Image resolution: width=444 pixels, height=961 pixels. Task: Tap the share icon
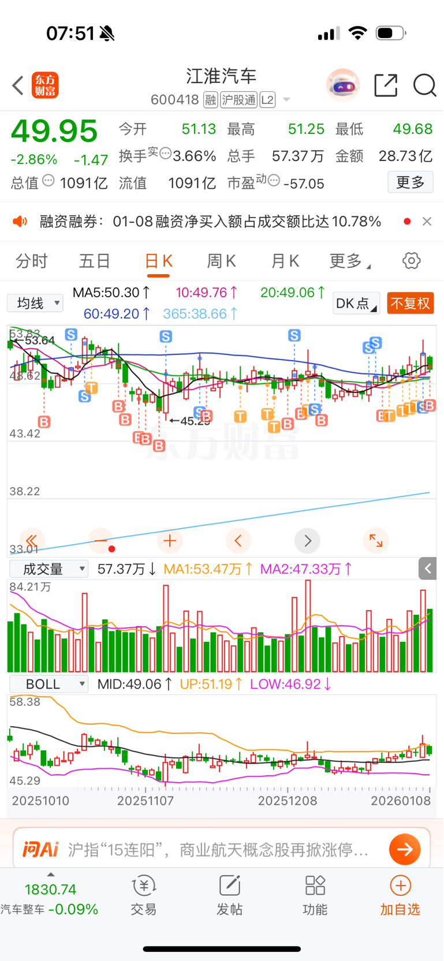386,85
